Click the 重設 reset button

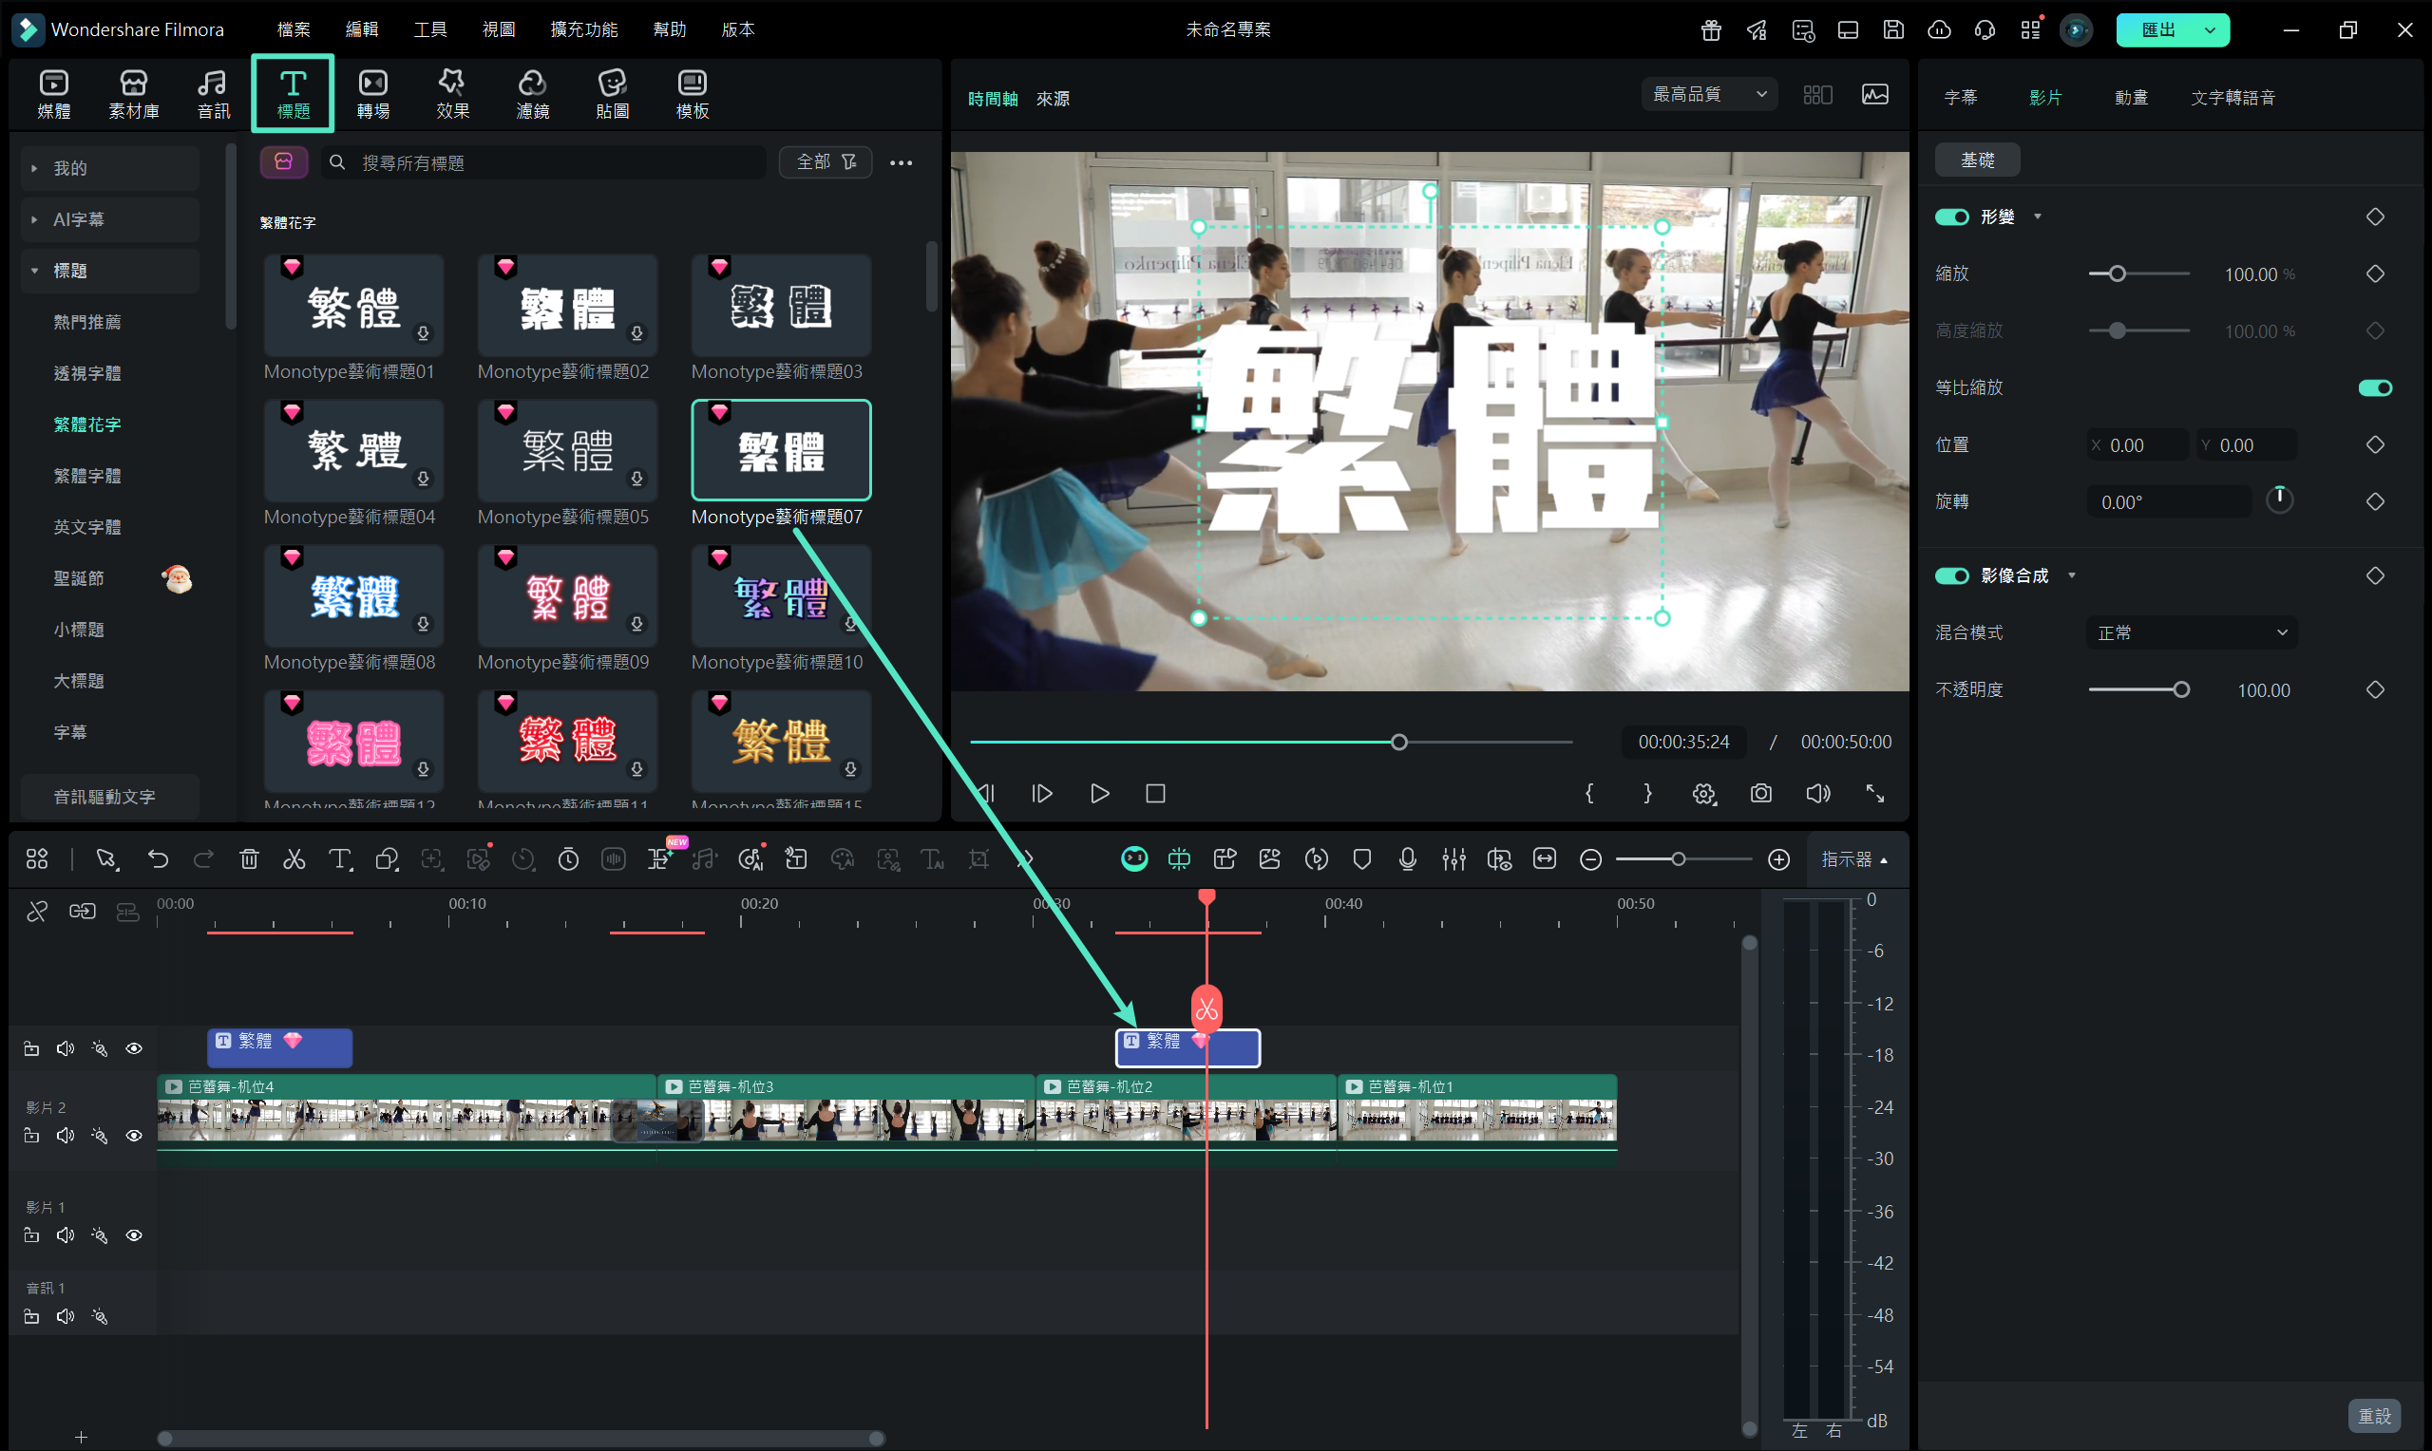coord(2373,1415)
